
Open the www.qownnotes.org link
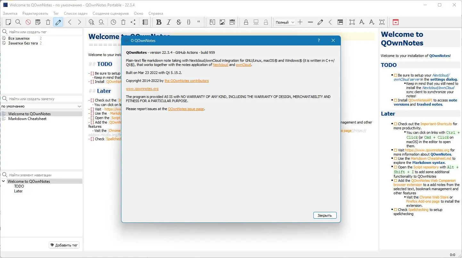coord(142,89)
